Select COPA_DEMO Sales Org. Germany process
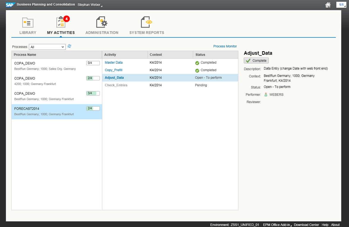 point(57,66)
